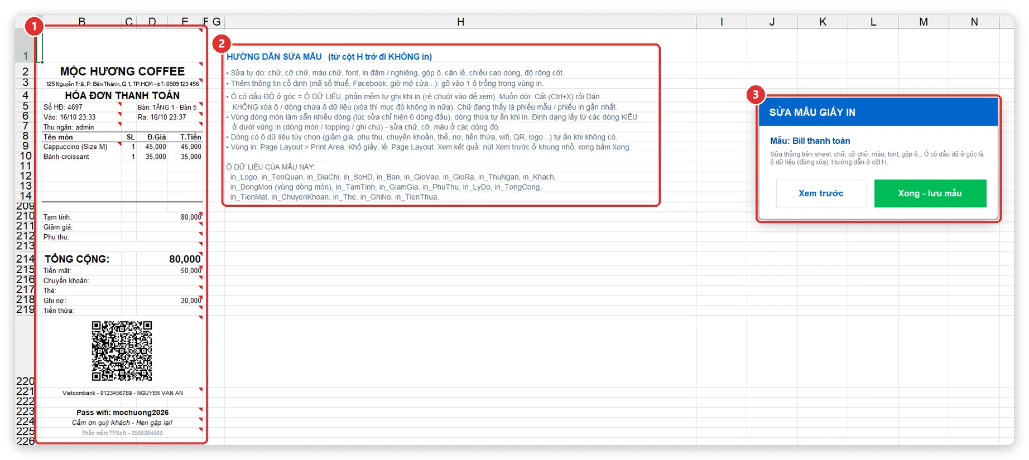Click the Phụ thu label cell
1029x460 pixels.
82,237
